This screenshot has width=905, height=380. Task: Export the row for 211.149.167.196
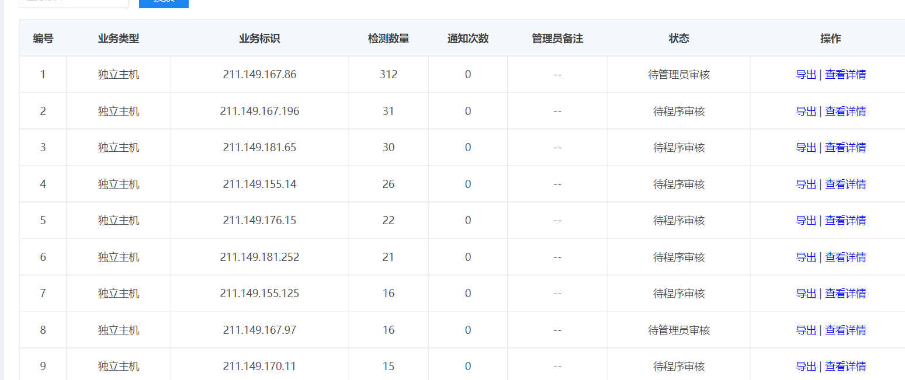pos(806,111)
